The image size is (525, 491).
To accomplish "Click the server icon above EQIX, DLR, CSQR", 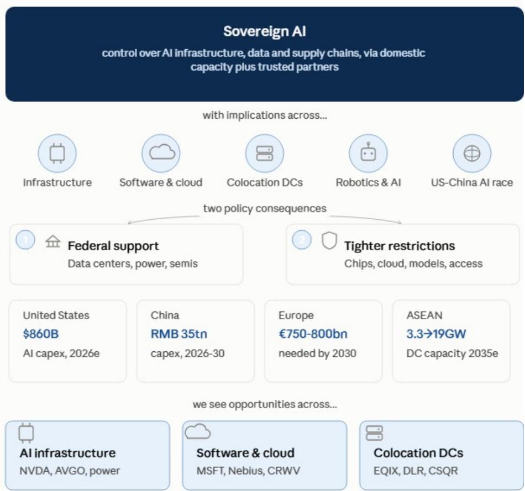I will [374, 433].
